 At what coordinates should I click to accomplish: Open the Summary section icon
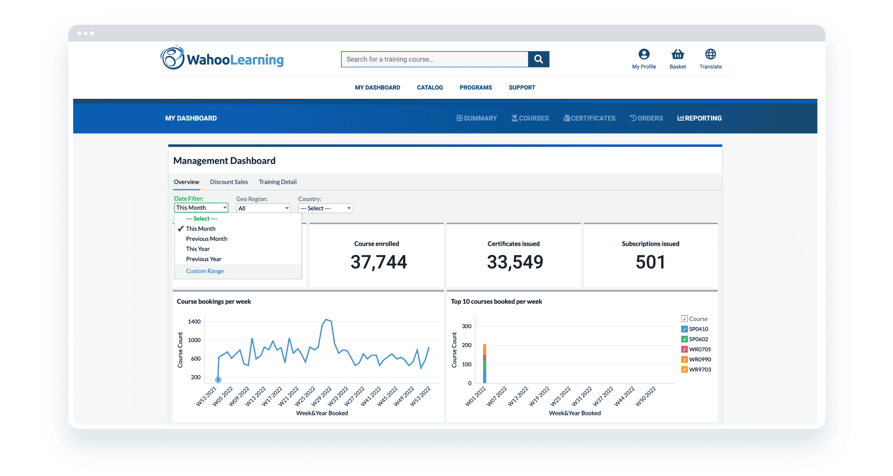coord(459,118)
